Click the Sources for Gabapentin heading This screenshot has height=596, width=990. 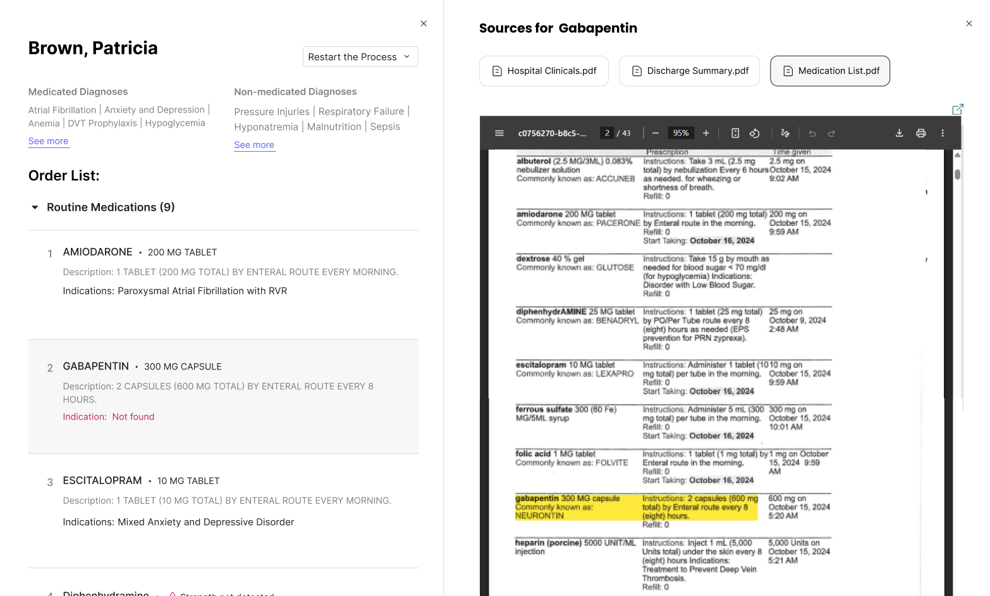coord(558,28)
